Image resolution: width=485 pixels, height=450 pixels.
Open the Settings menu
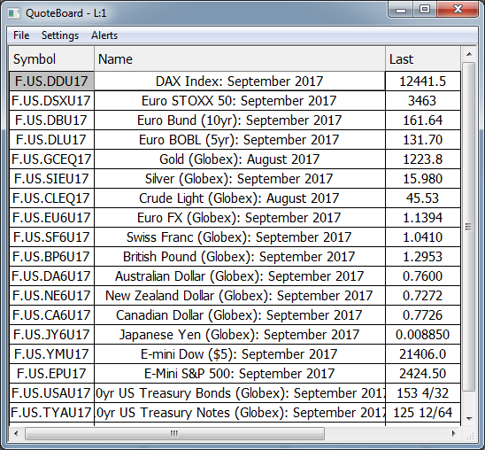coord(60,35)
